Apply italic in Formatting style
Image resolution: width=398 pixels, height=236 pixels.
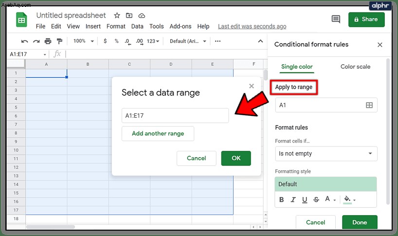[293, 200]
